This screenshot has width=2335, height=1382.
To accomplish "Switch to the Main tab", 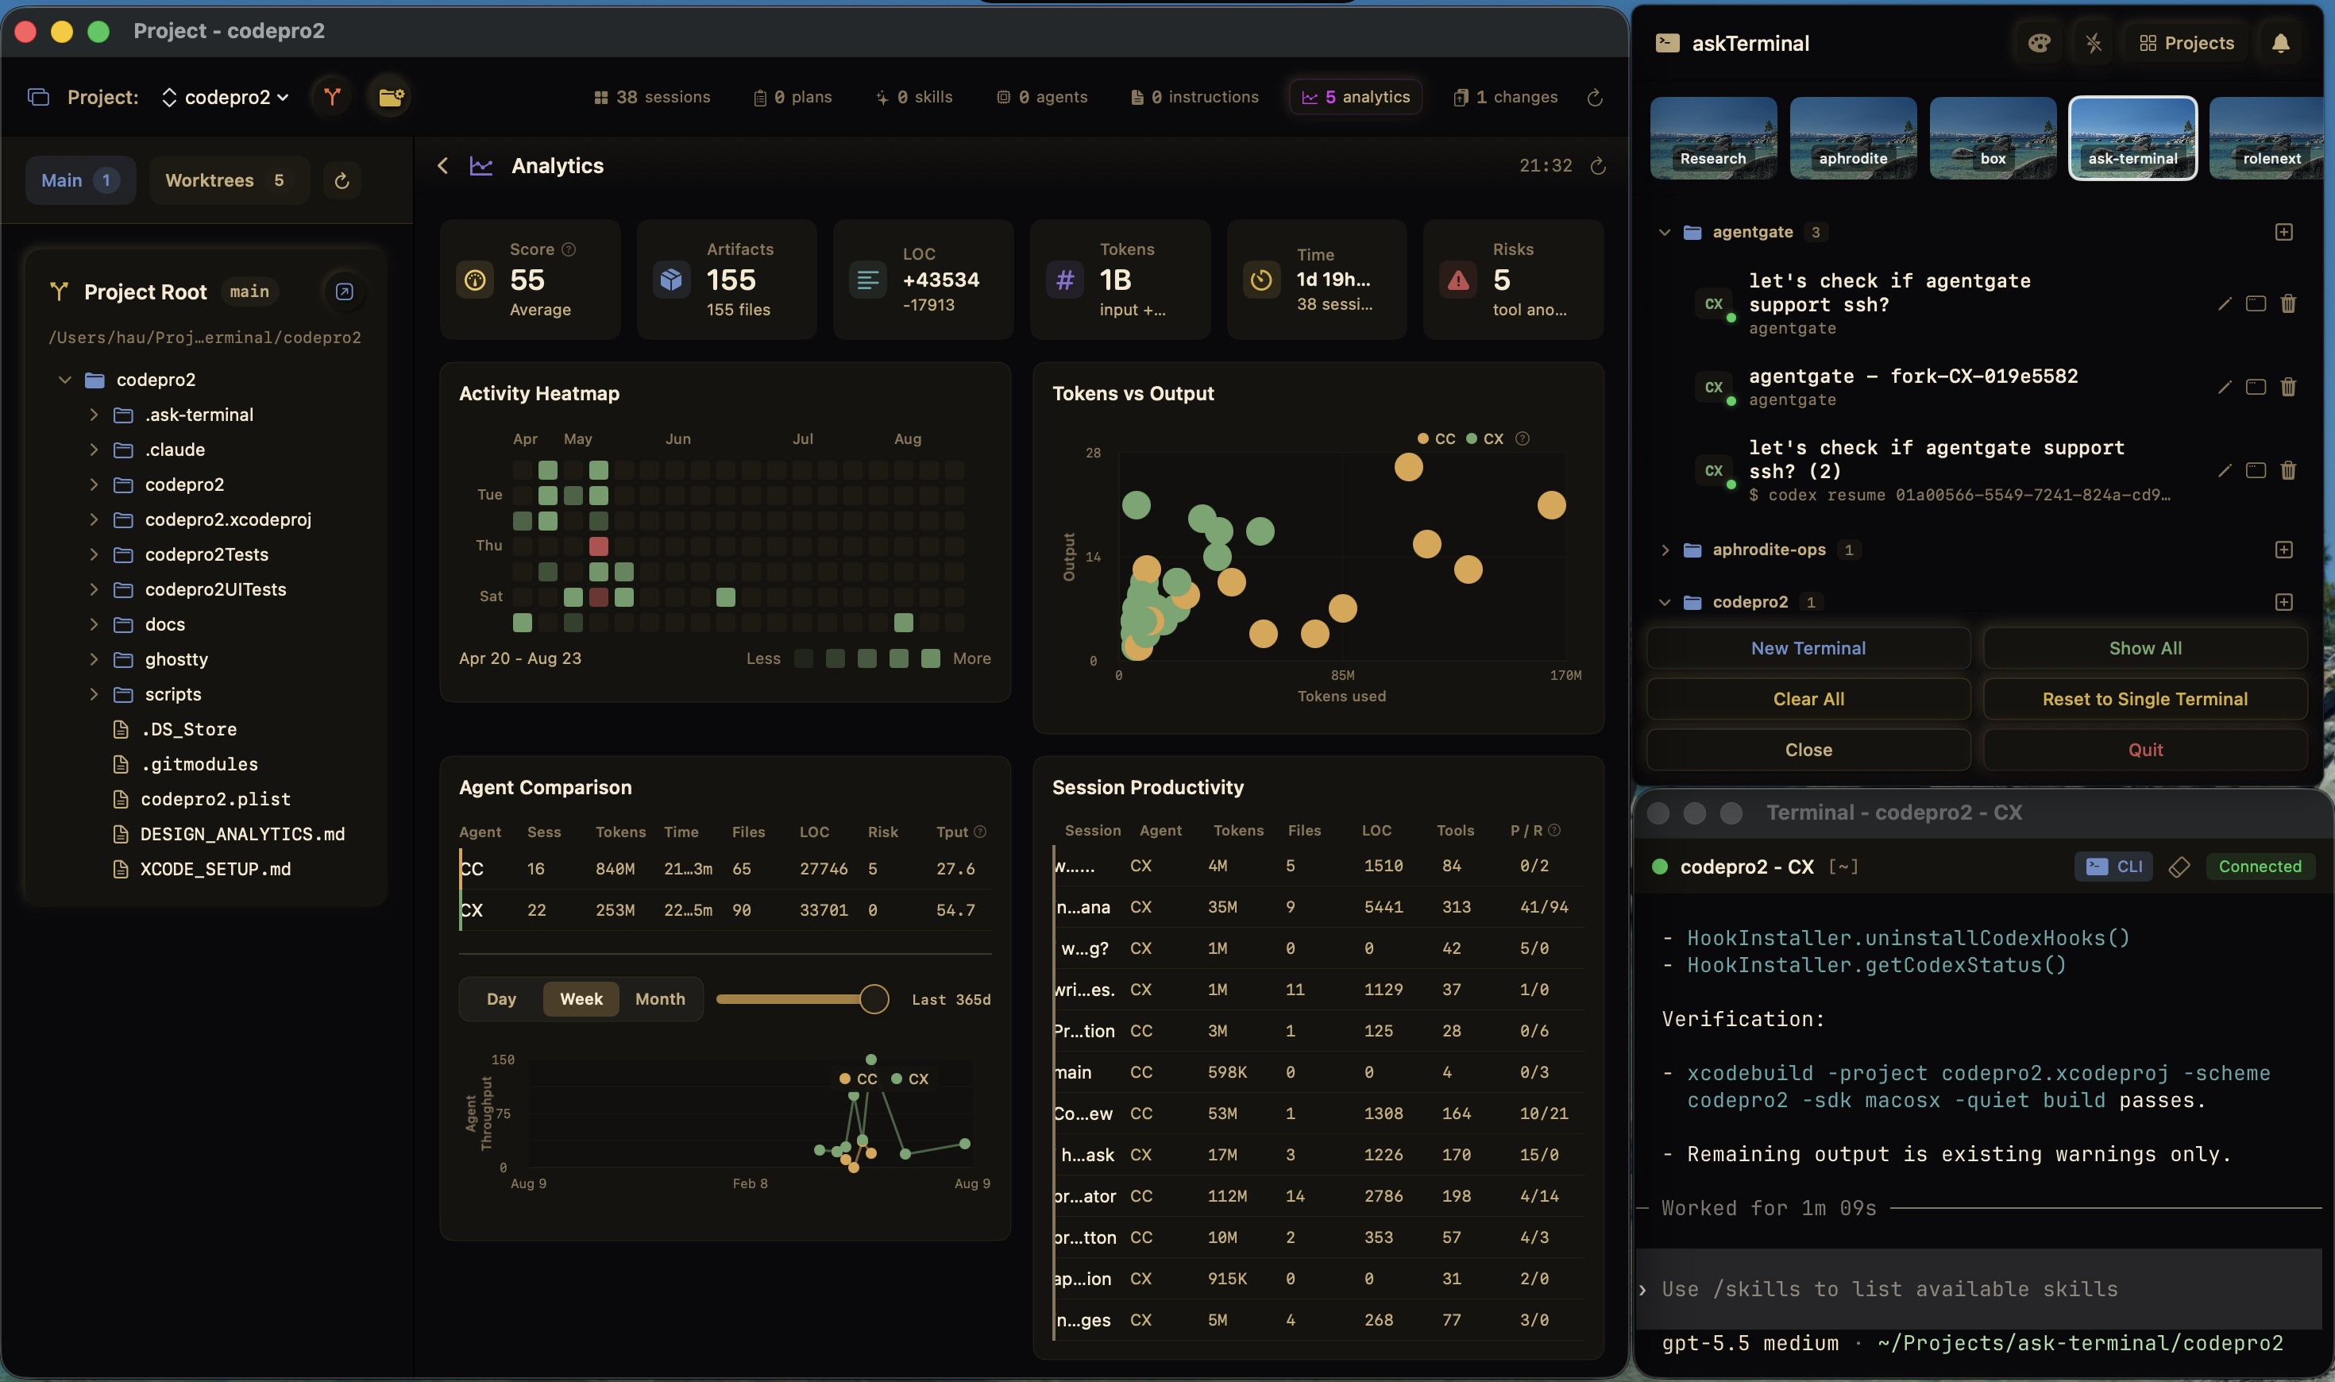I will click(80, 180).
